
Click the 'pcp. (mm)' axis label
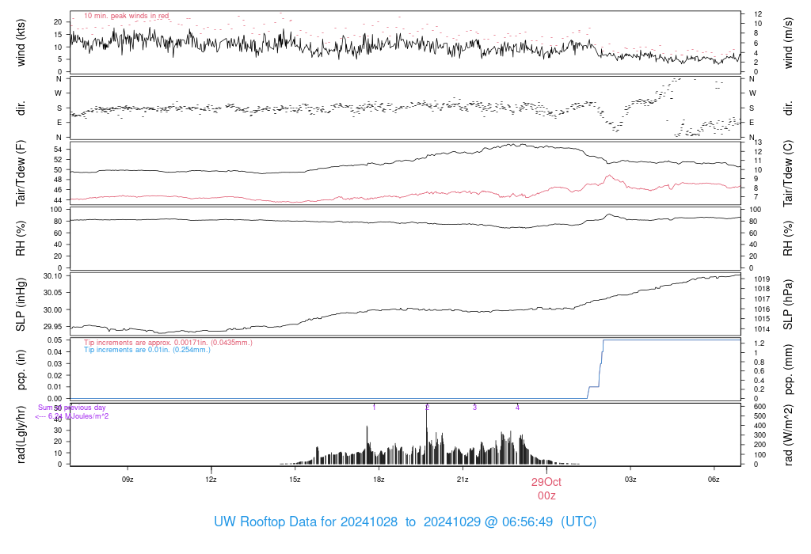pos(788,370)
